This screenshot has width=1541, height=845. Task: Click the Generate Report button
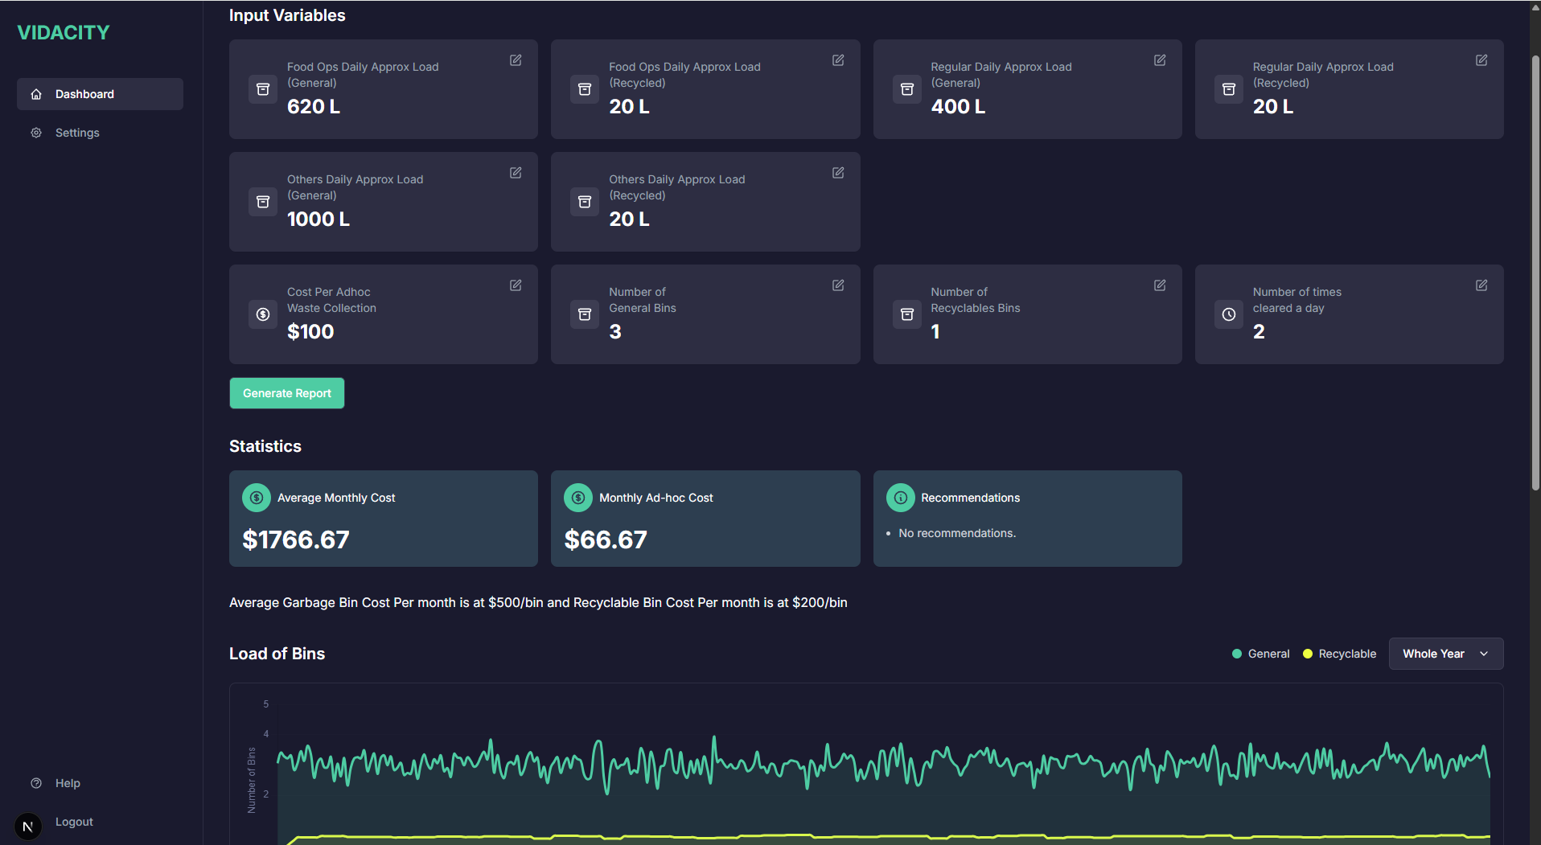(287, 393)
